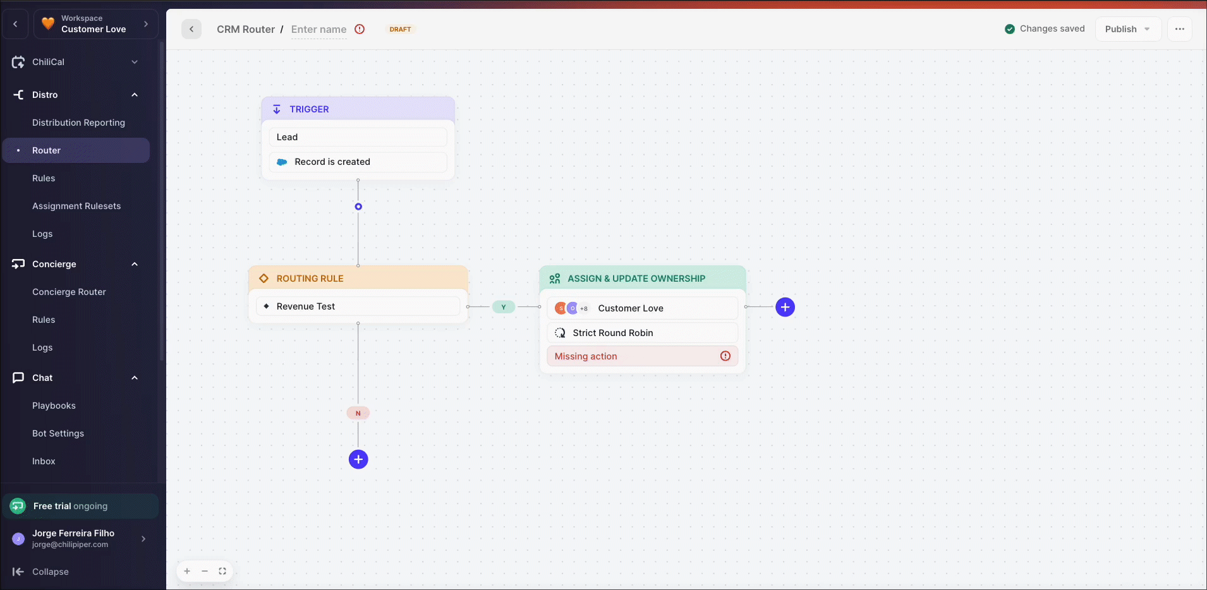
Task: Open the Publish dropdown
Action: [1128, 29]
